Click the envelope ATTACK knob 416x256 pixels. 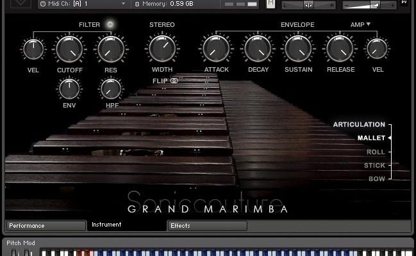pos(216,48)
